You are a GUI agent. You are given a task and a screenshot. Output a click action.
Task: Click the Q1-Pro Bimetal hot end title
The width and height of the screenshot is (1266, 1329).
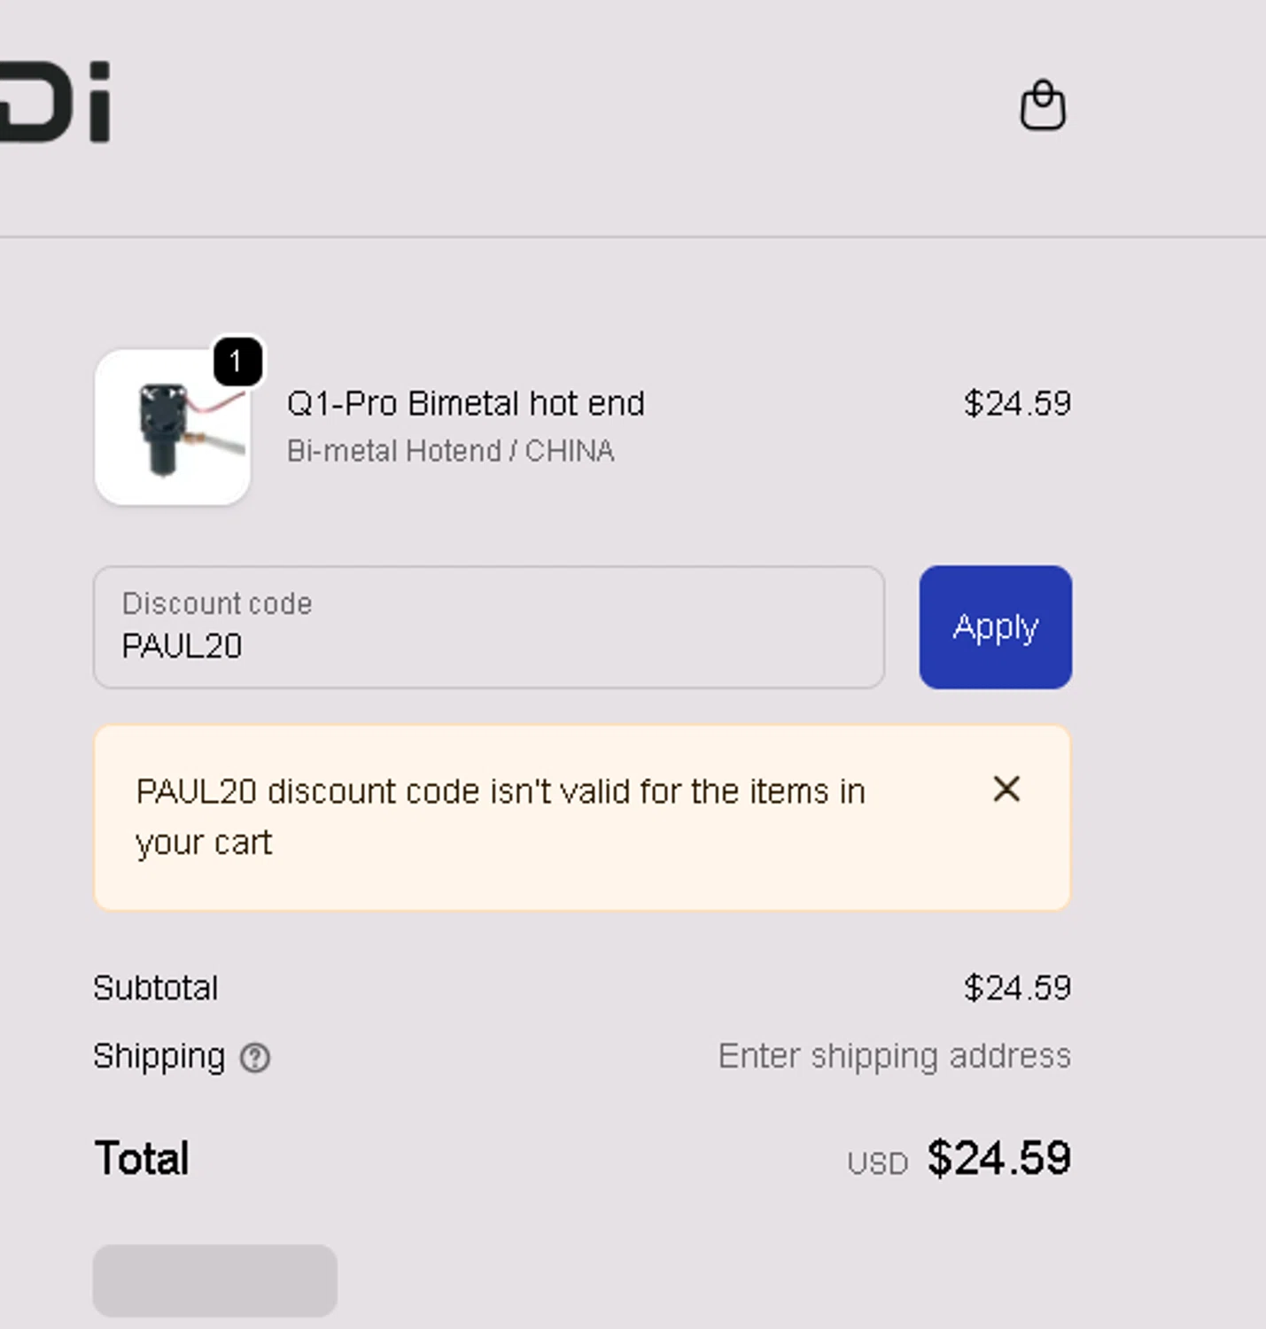pos(465,404)
